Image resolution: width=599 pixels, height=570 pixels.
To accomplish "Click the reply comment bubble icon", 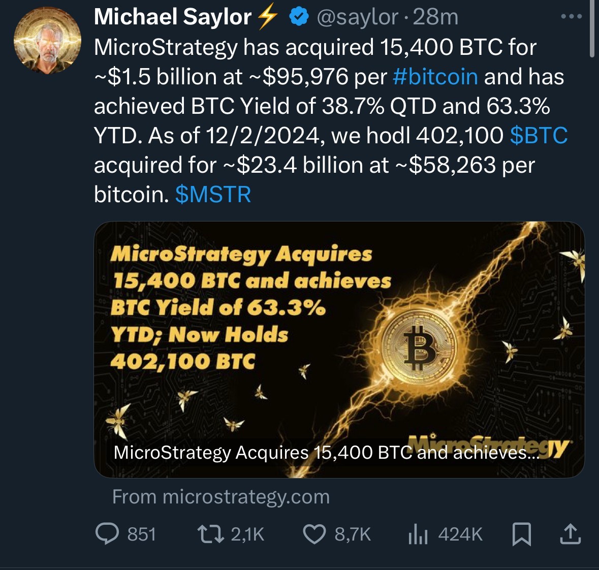I will (107, 534).
